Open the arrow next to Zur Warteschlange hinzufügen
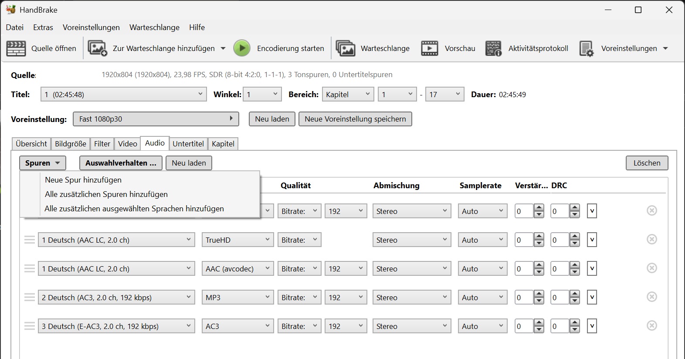Viewport: 685px width, 359px height. tap(223, 48)
